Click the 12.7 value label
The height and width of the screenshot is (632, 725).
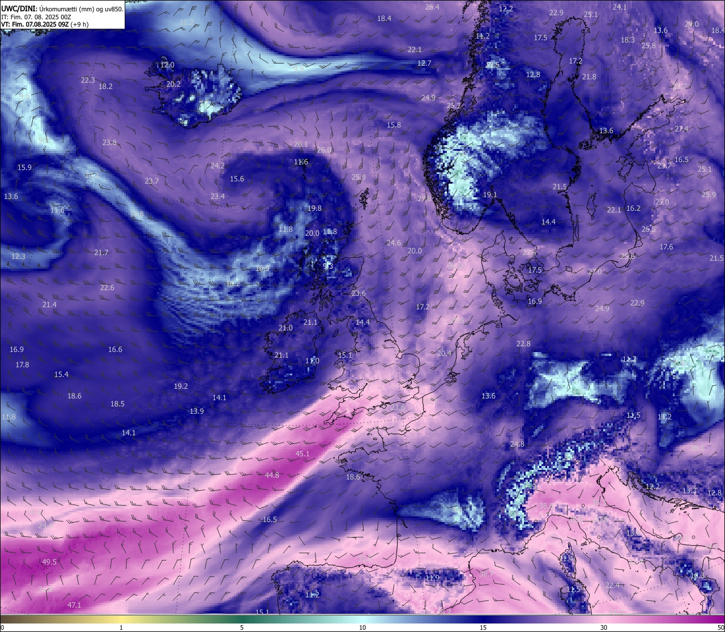[424, 63]
